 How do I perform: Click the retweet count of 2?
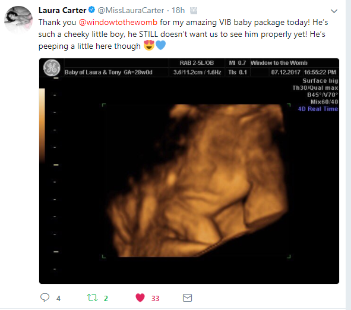(x=106, y=298)
